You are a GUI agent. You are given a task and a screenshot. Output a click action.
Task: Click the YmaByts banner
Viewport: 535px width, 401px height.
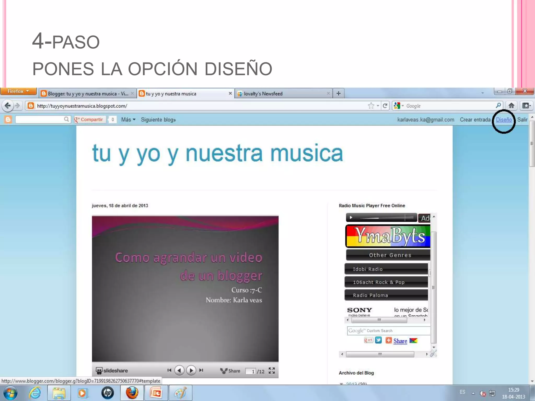(388, 236)
